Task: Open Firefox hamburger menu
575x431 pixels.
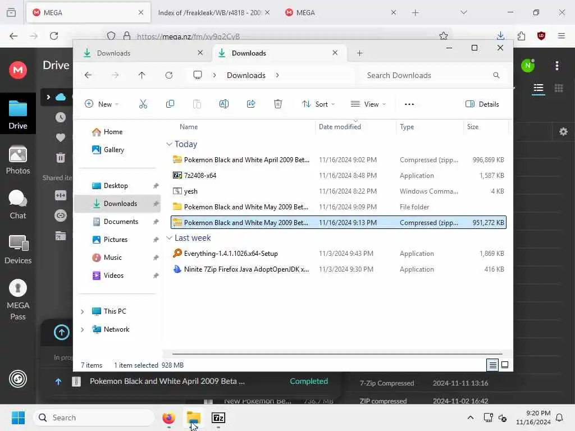Action: pos(562,36)
